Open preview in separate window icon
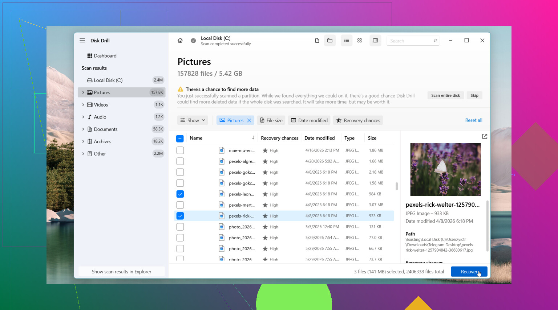This screenshot has height=310, width=558. (485, 136)
